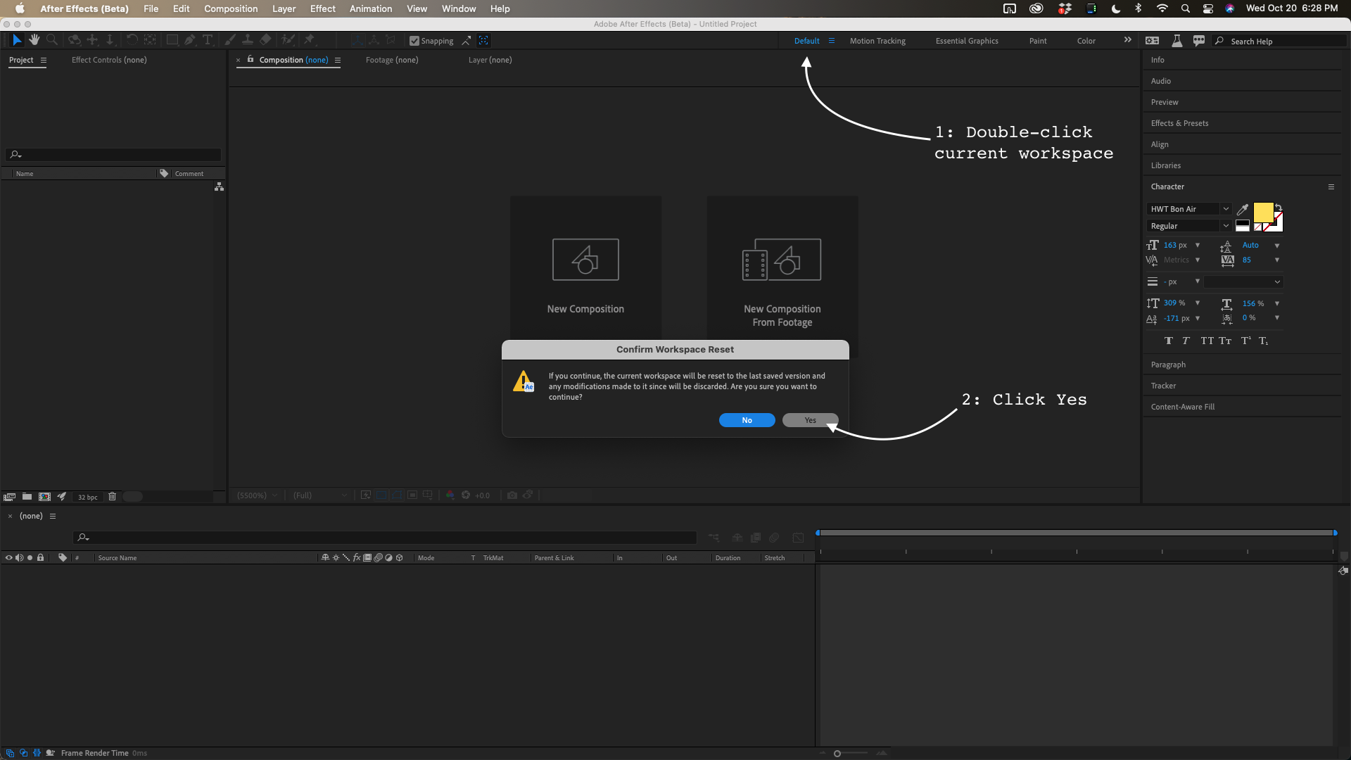Screen dimensions: 1351x760
Task: Switch to the Footage tab
Action: click(391, 60)
